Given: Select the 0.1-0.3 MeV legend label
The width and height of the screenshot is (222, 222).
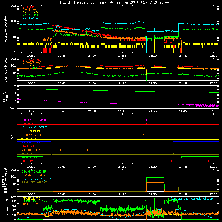Looking at the screenshot, I should (x=32, y=60).
